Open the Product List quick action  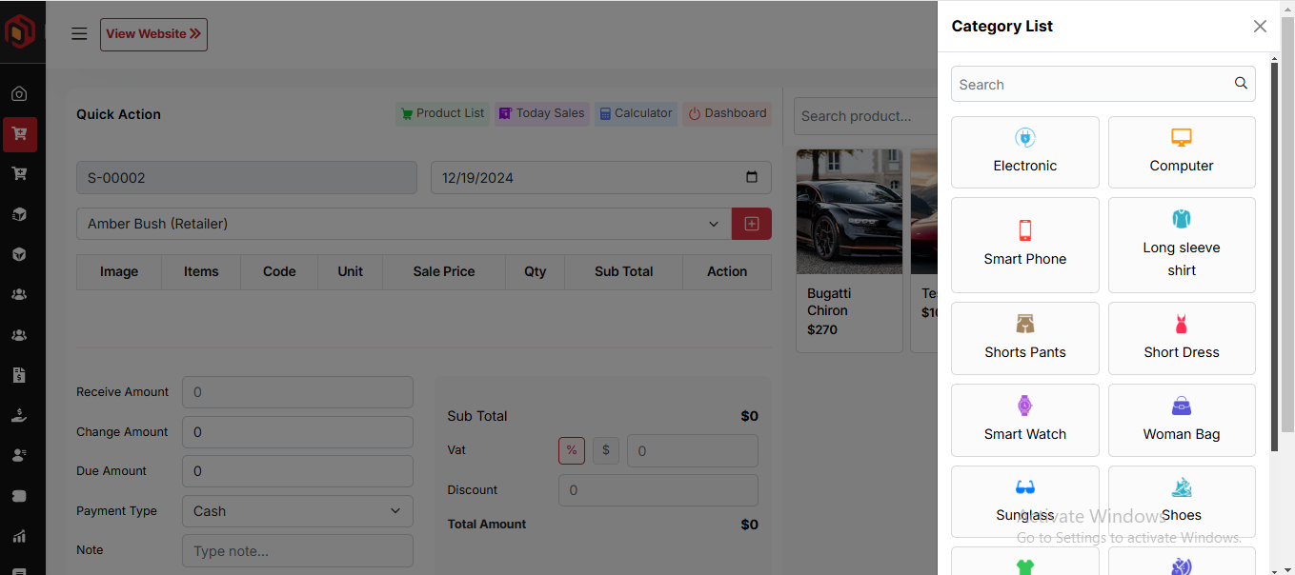tap(442, 113)
